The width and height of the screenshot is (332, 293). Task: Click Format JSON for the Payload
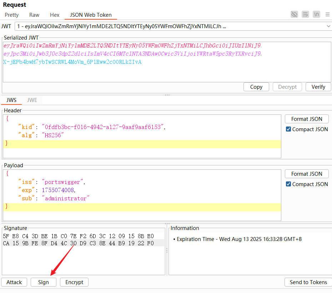click(307, 174)
